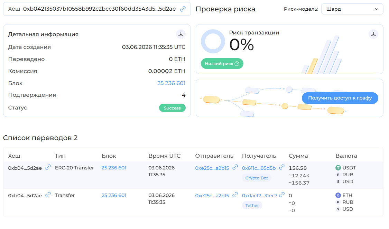The height and width of the screenshot is (229, 389).
Task: Click the full hash text 0xb042135037b1...
Action: pyautogui.click(x=100, y=9)
